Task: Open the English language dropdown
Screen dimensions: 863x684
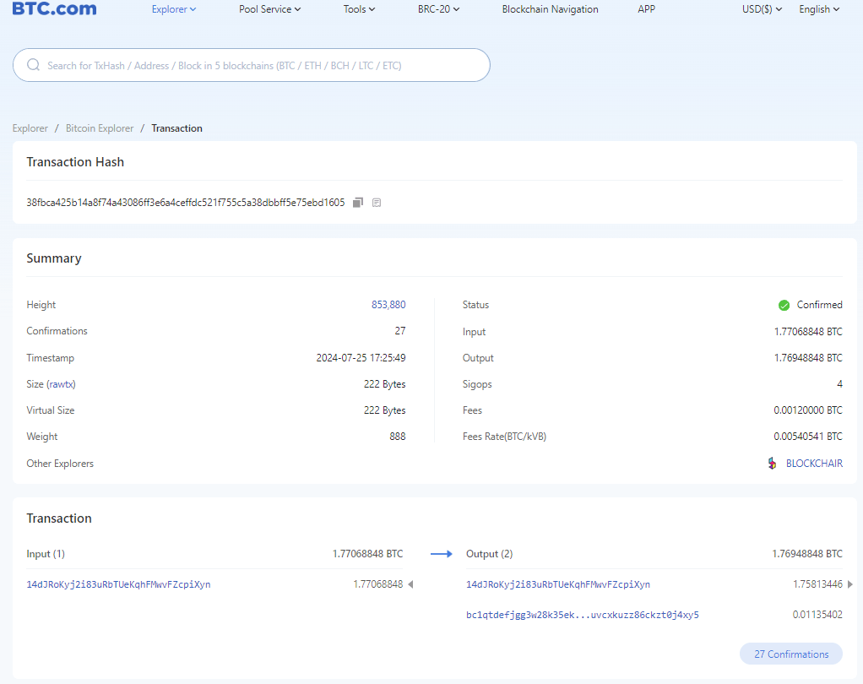Action: click(x=818, y=9)
